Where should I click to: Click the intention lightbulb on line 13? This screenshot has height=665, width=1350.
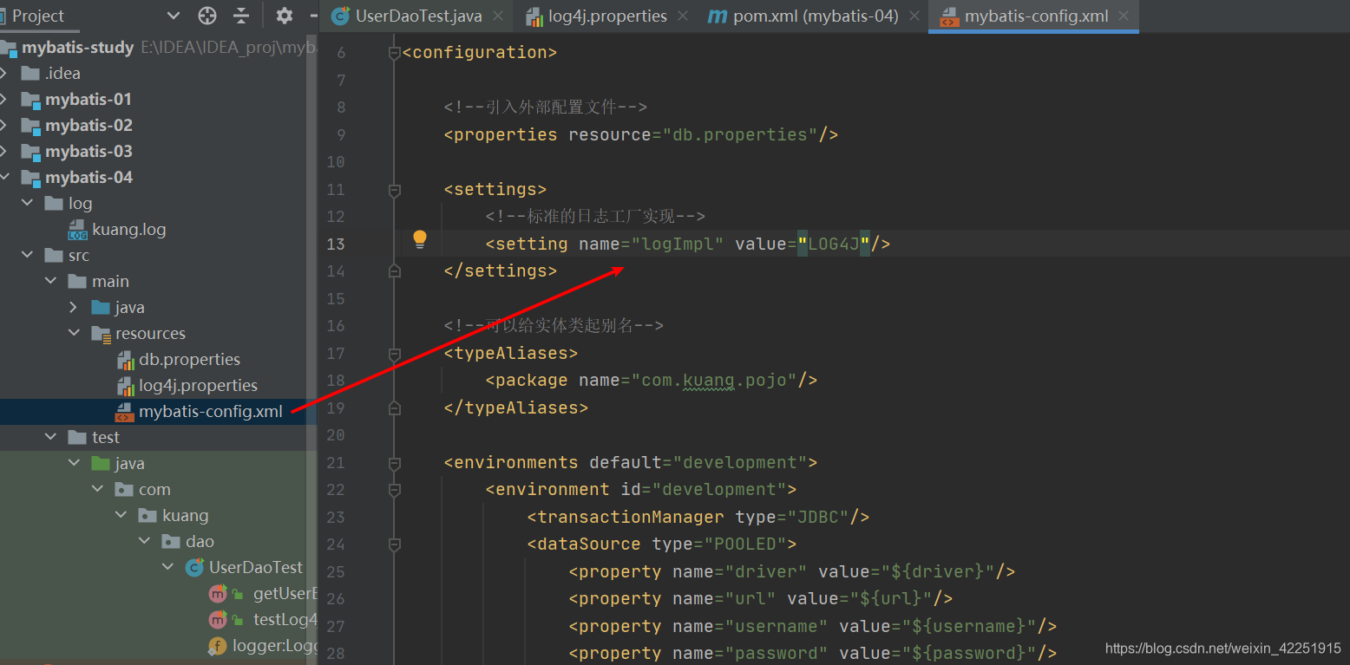tap(420, 239)
